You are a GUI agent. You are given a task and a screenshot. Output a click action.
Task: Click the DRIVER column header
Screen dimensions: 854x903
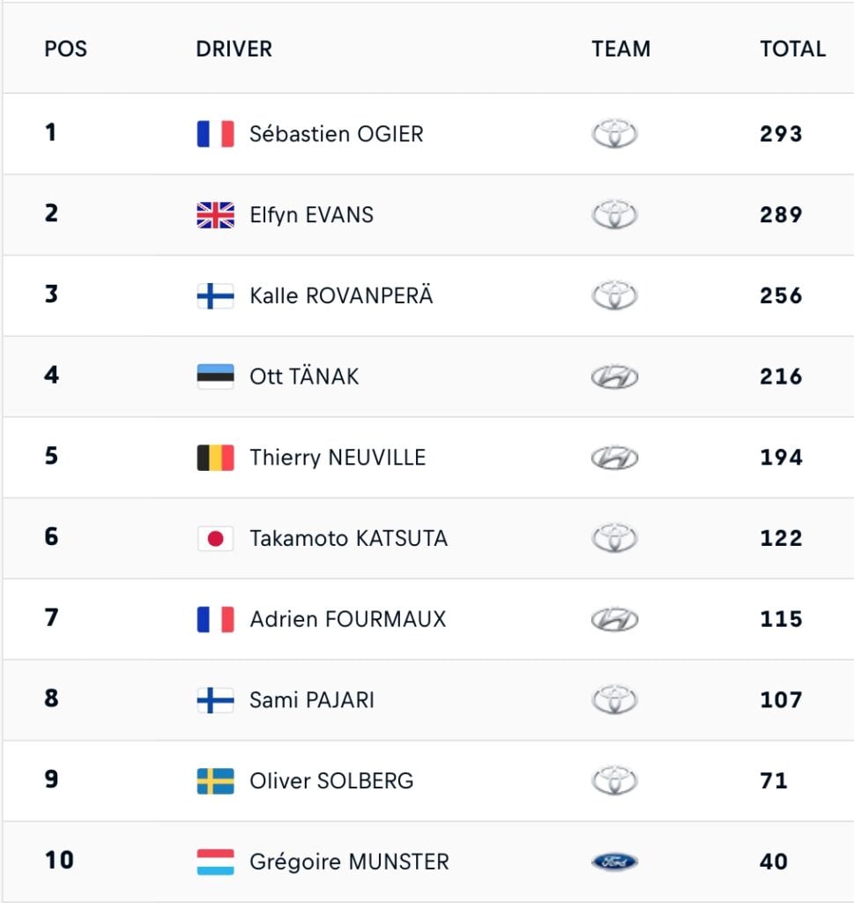[234, 49]
